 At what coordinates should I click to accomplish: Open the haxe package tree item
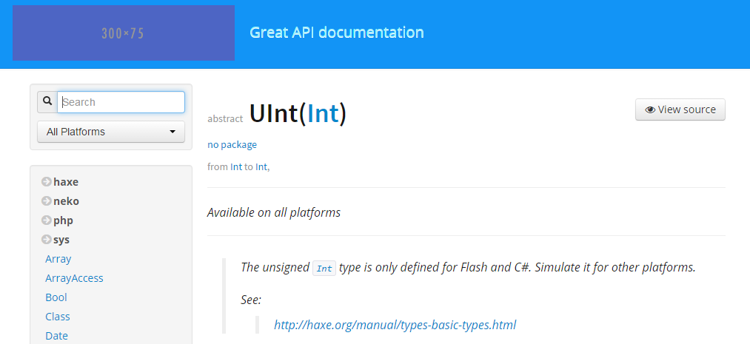point(66,182)
